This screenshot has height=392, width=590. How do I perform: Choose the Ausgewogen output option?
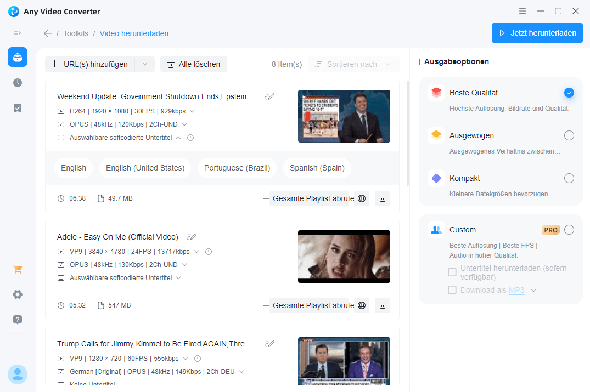569,135
